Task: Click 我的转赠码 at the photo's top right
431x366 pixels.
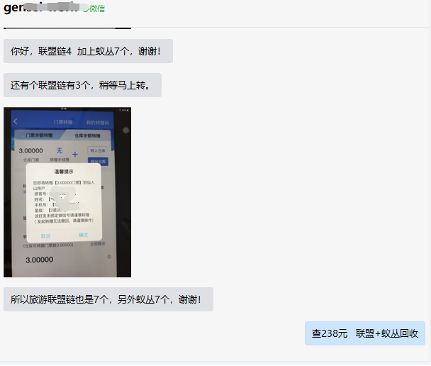Action: (99, 122)
